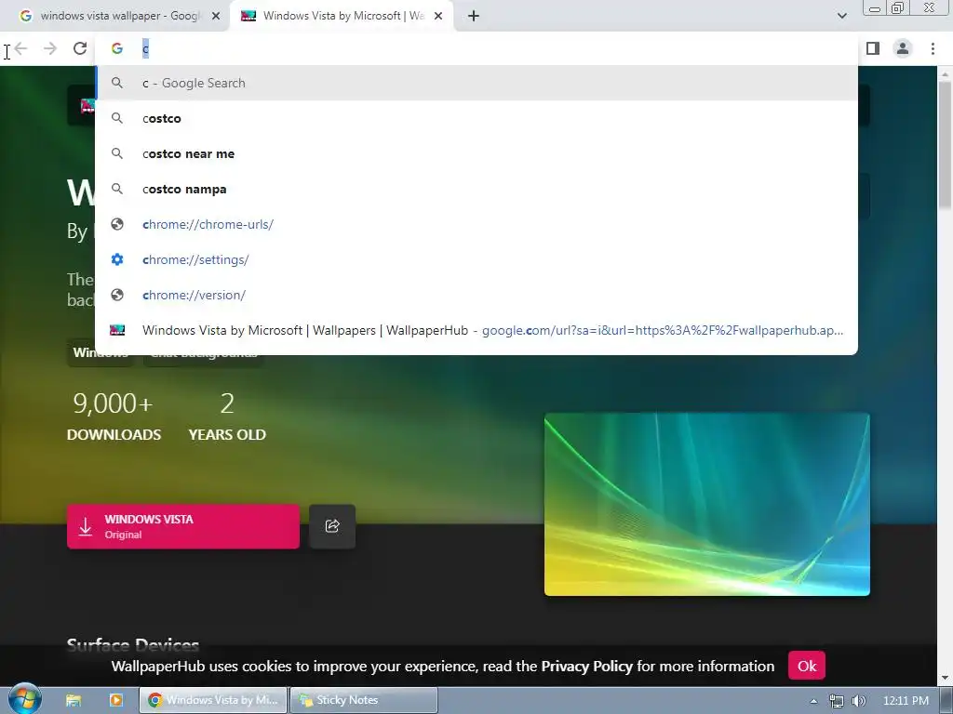Select the Chrome Windows Vista taskbar button

click(x=213, y=700)
